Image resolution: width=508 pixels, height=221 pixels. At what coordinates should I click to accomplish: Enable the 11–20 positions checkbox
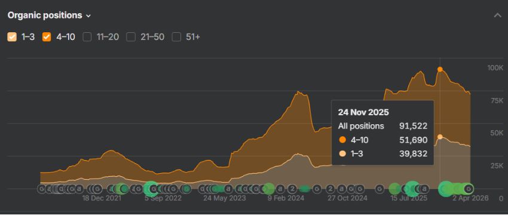87,37
